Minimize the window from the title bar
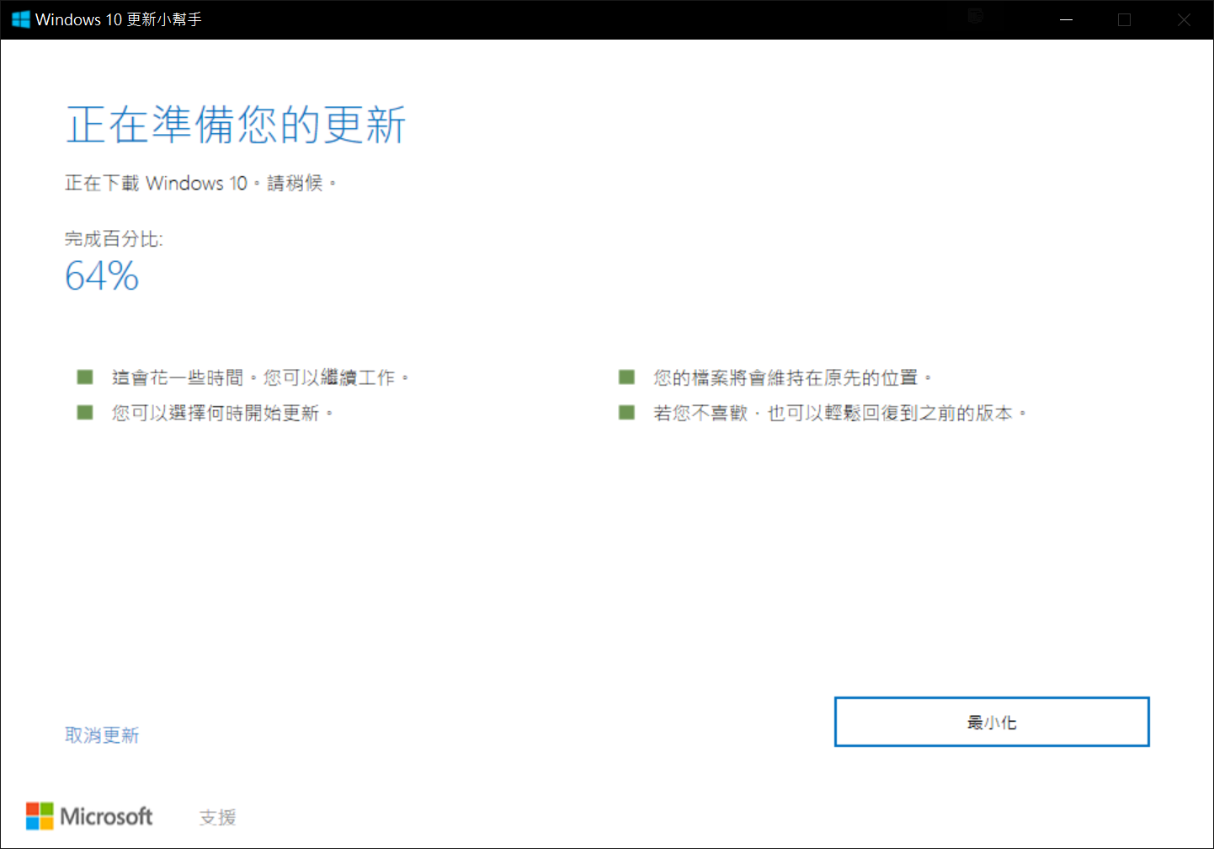This screenshot has height=849, width=1214. point(1066,19)
